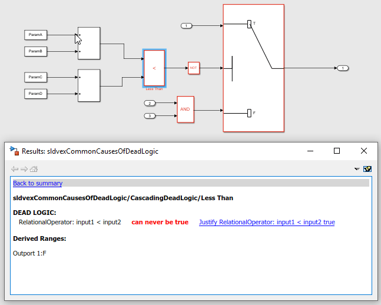Select the ParamA constant block
The image size is (381, 305).
tap(35, 35)
